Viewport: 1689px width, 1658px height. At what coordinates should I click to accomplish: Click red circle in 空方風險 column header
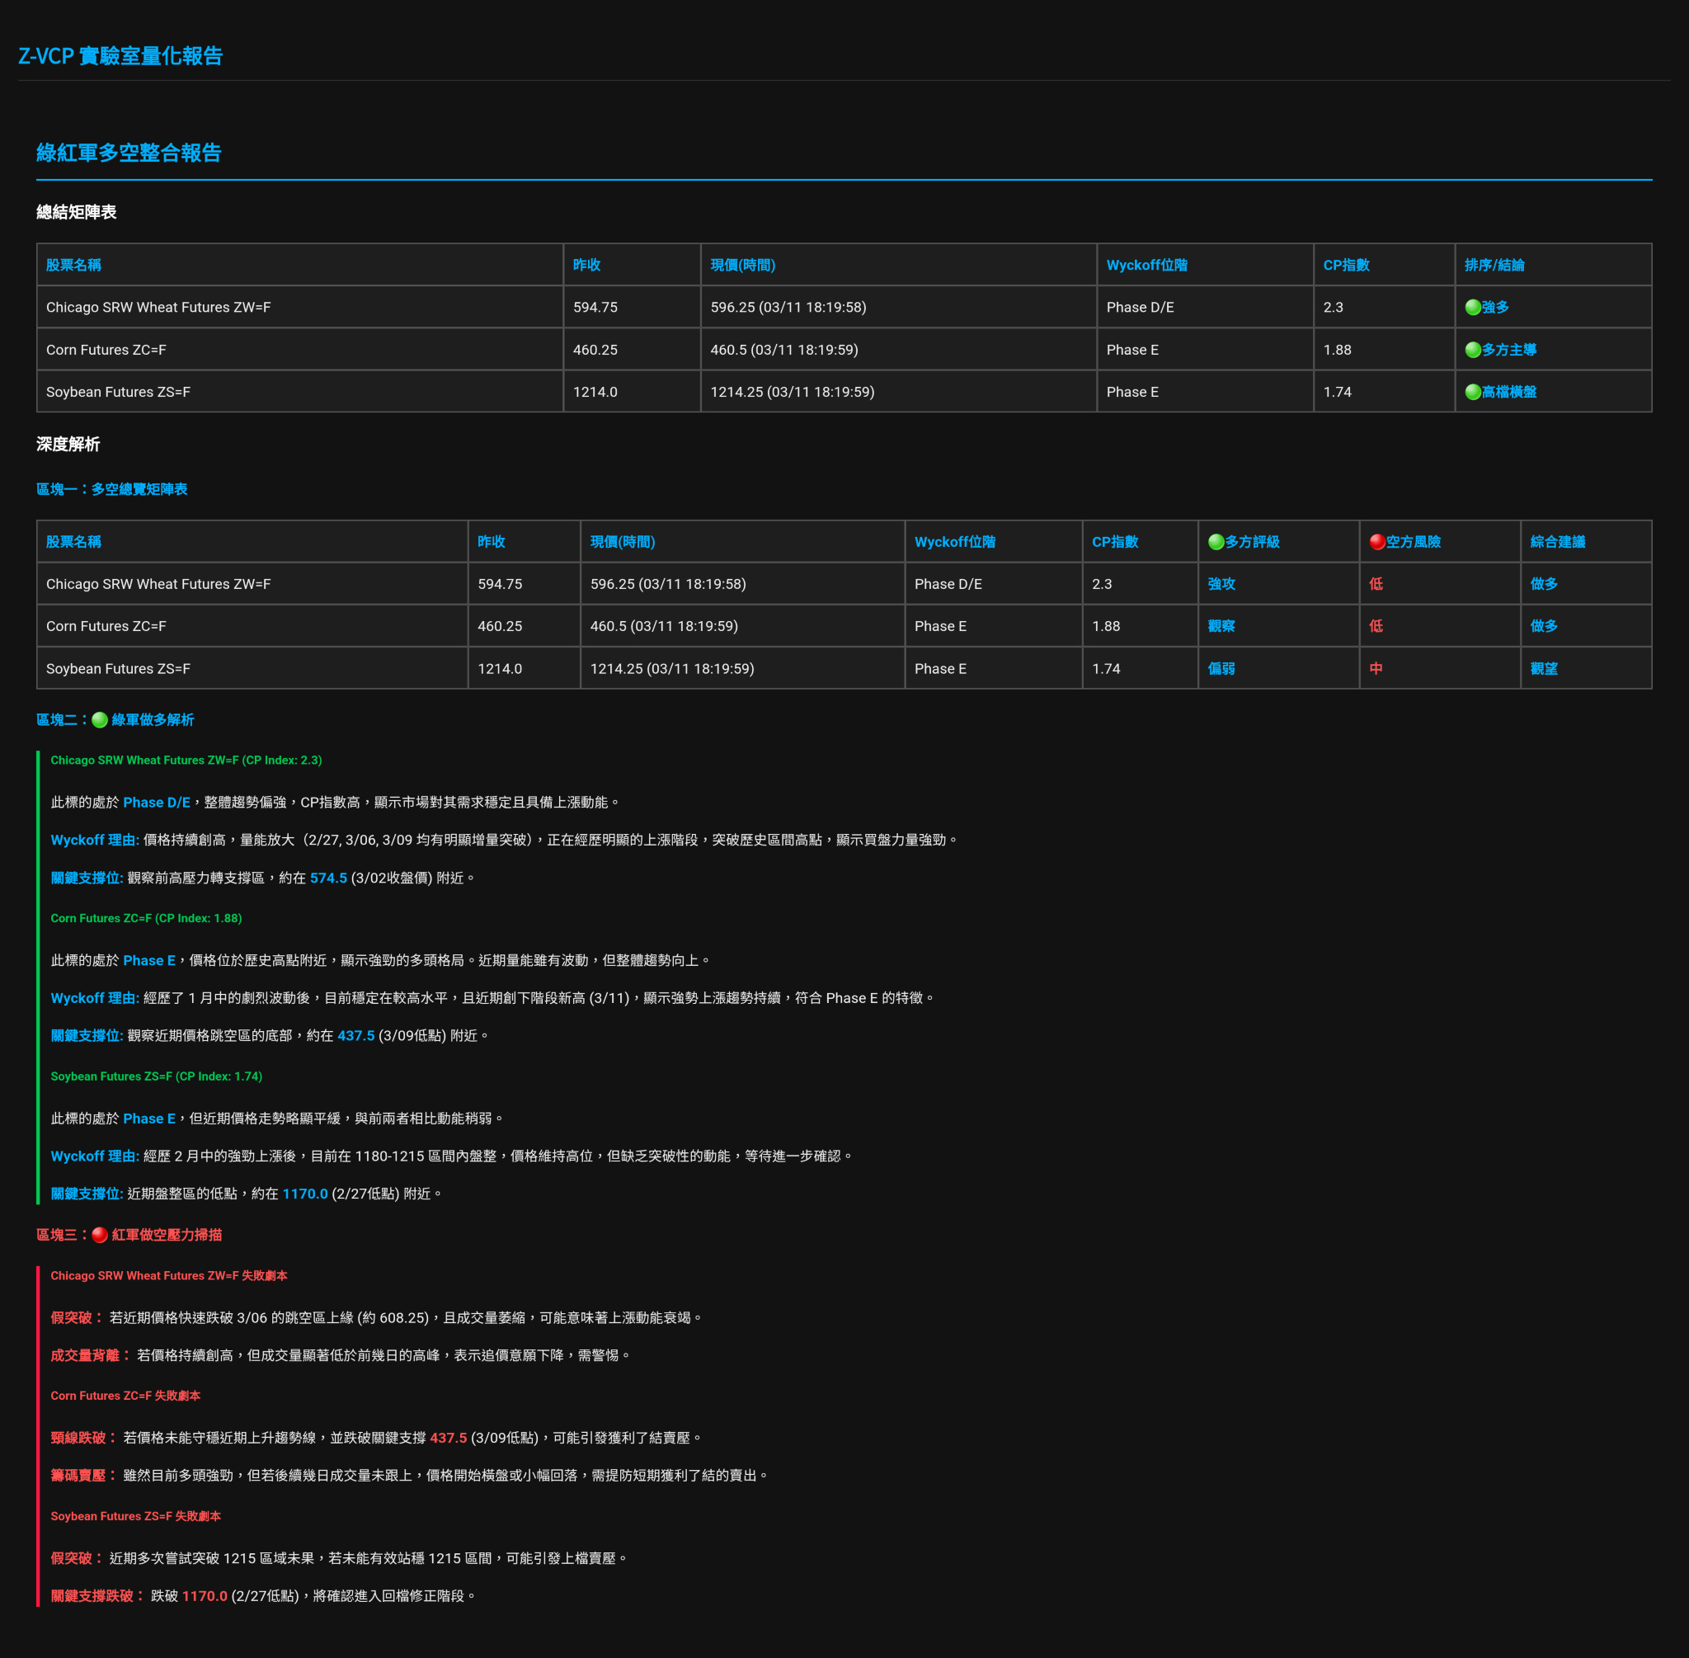click(1376, 542)
